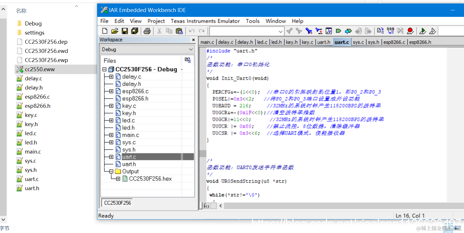Click the explorer scrollbar down arrow
Viewport: 464px width, 233px height.
pos(3,220)
